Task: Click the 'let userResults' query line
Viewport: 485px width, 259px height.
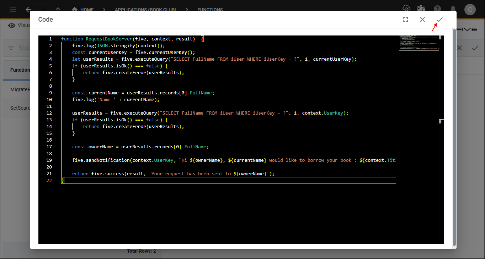Action: coord(214,59)
